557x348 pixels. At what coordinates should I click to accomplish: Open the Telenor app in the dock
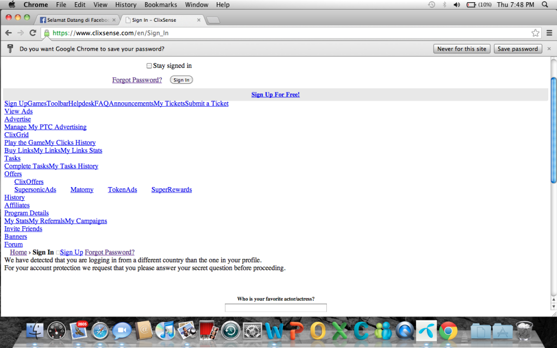pyautogui.click(x=426, y=331)
